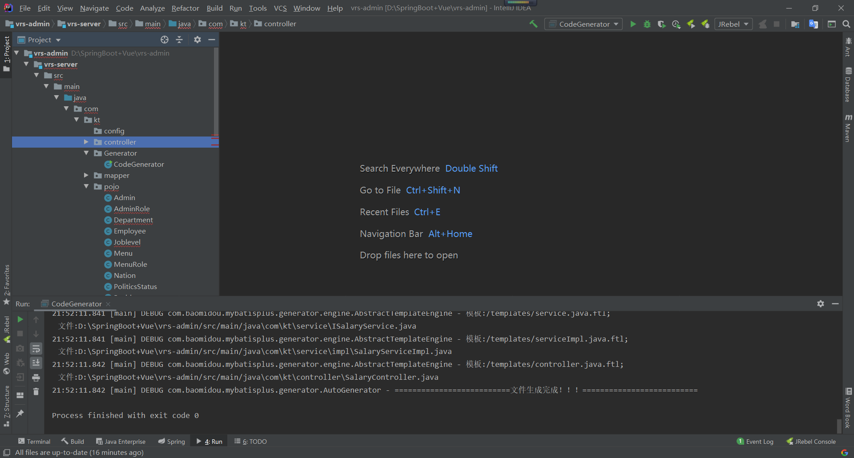Viewport: 854px width, 458px height.
Task: Hide the Run panel with minus icon
Action: pyautogui.click(x=835, y=304)
